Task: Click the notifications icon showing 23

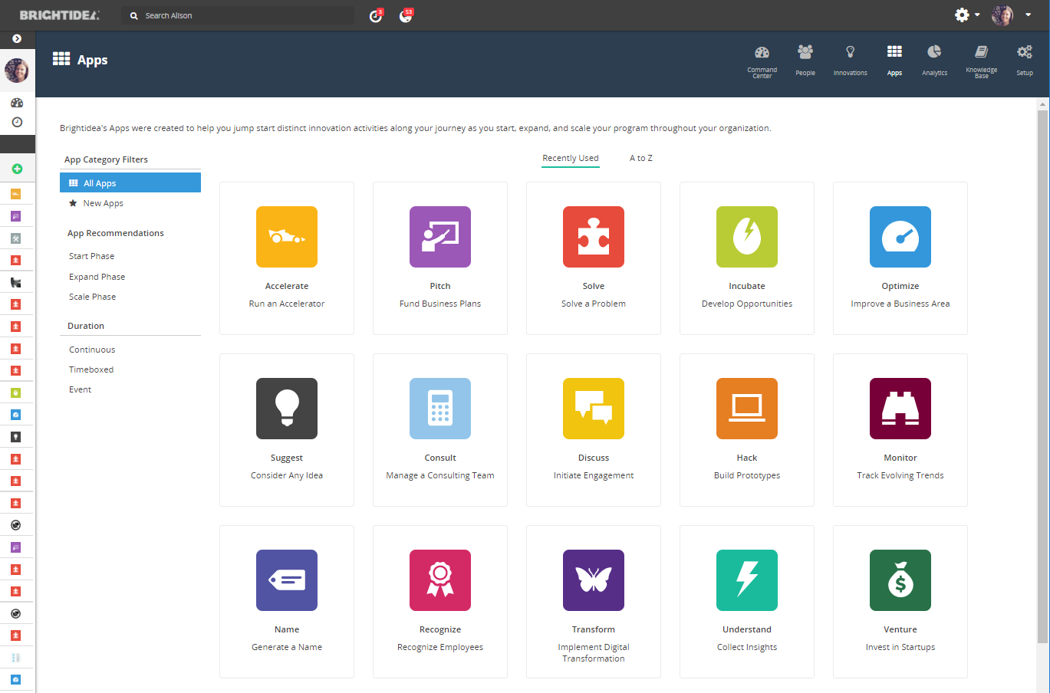Action: pyautogui.click(x=406, y=15)
